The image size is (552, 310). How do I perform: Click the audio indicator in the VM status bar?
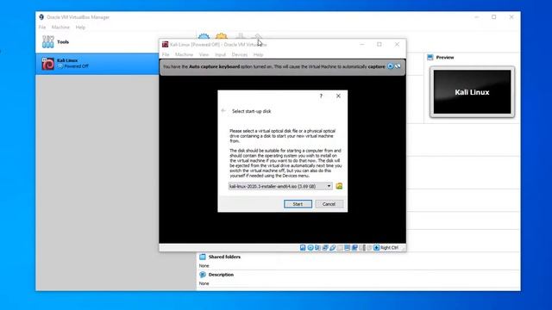pyautogui.click(x=317, y=247)
